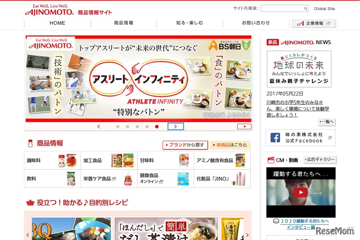Viewport: 360px width, 240px height.
Task: Open the アミノ酸含有食品 category
Action: tap(222, 160)
